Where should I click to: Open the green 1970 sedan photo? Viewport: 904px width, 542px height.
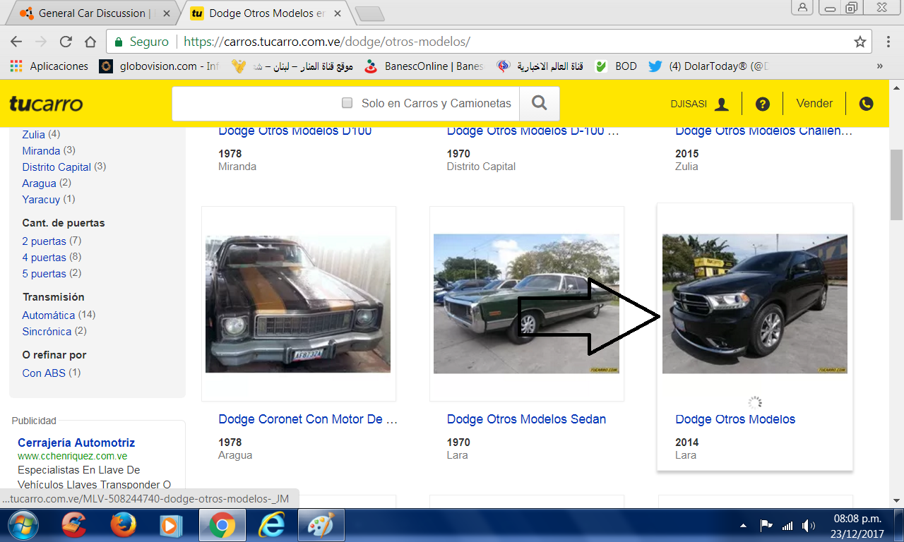point(526,303)
